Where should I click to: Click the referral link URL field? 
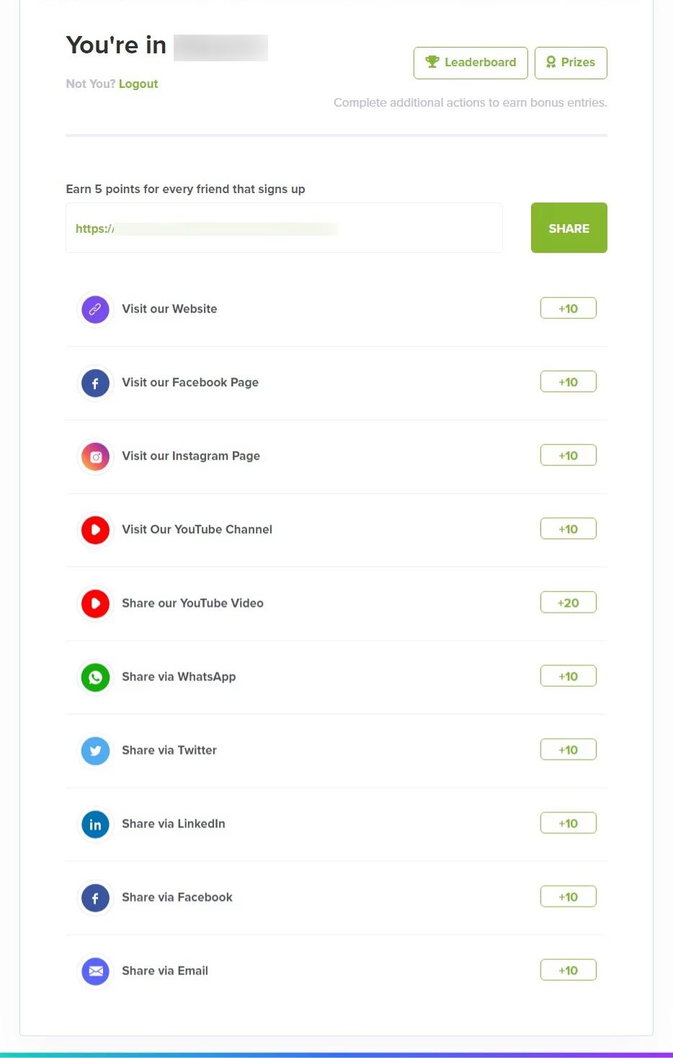tap(284, 228)
